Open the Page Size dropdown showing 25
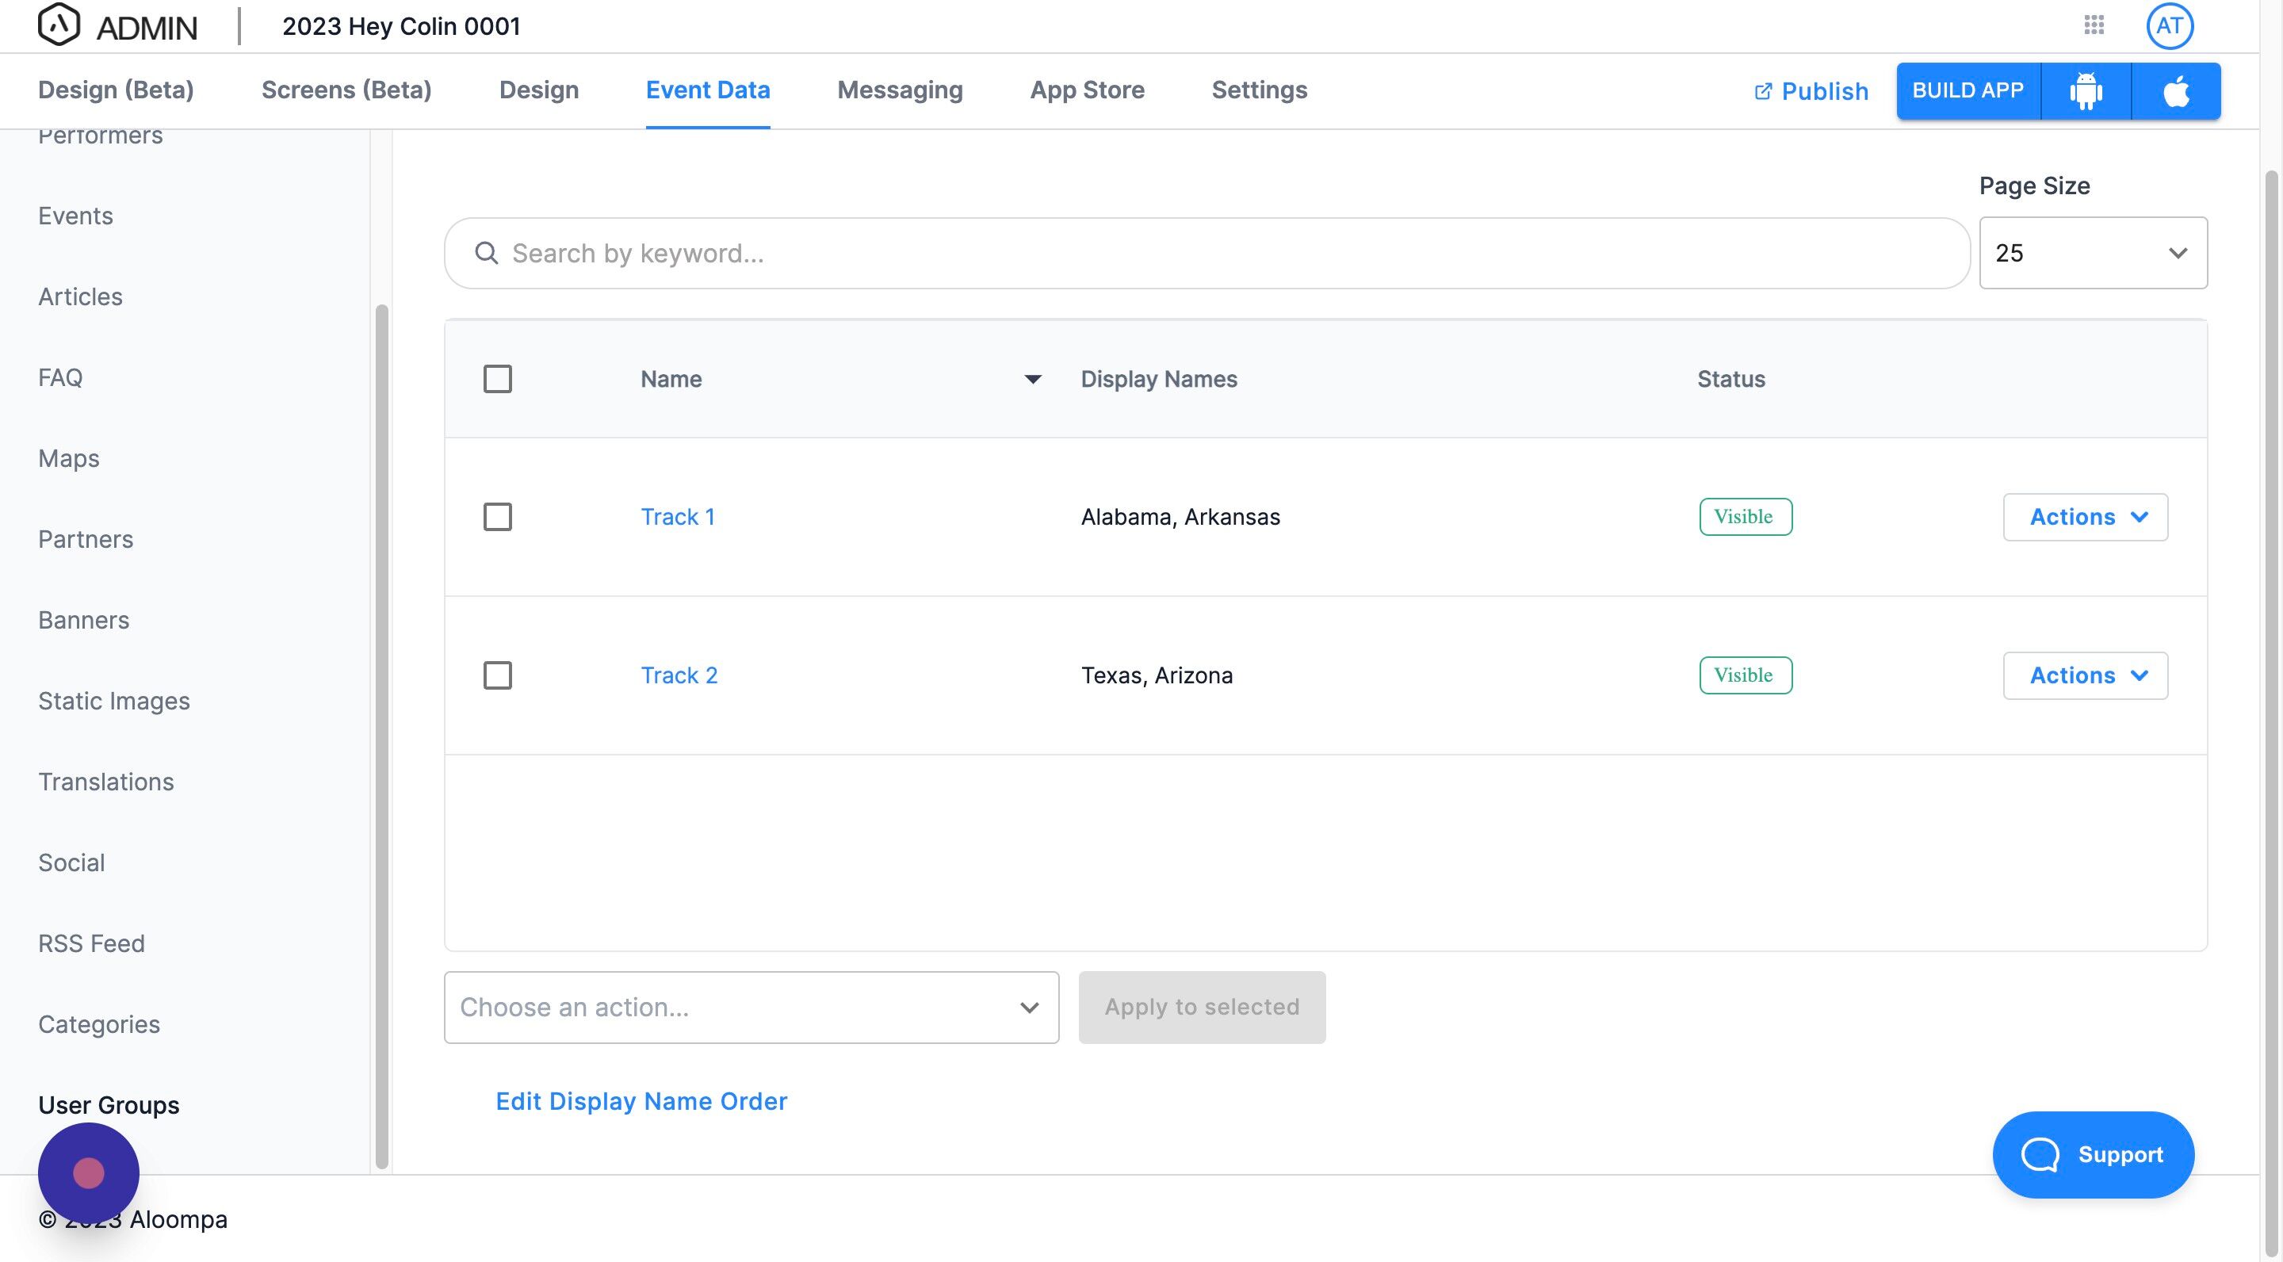The height and width of the screenshot is (1262, 2283). pos(2094,254)
